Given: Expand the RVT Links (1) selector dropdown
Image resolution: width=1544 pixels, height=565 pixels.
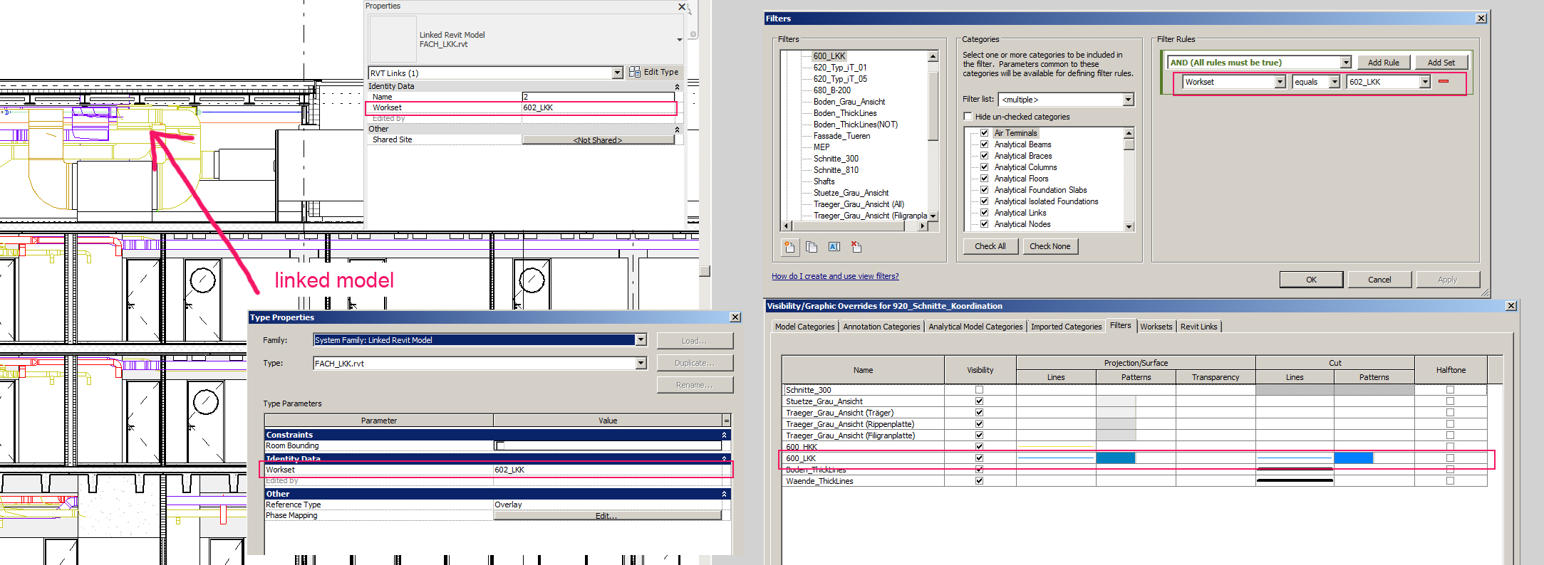Looking at the screenshot, I should point(617,73).
